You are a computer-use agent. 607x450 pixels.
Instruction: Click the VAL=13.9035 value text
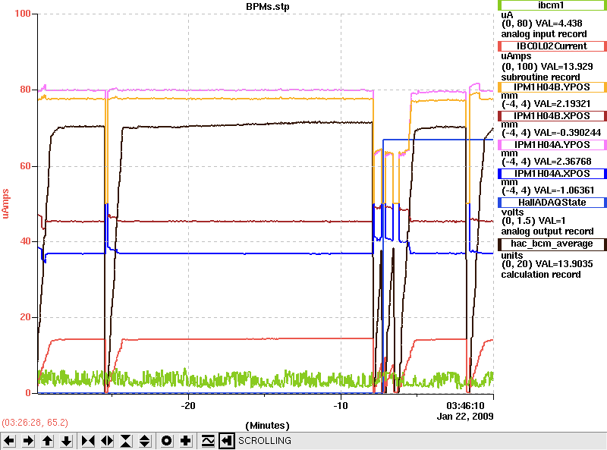click(564, 264)
